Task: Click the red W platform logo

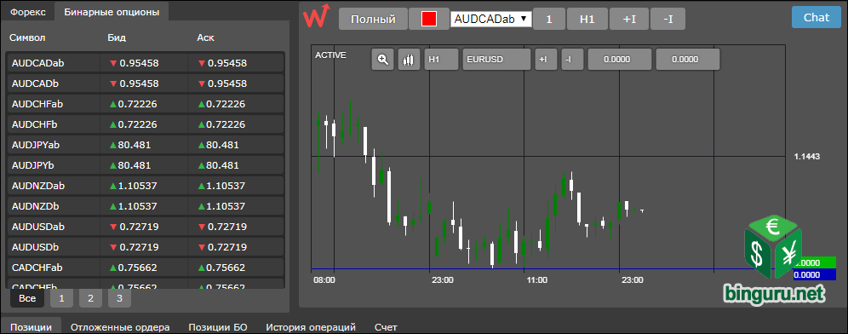Action: [x=317, y=16]
